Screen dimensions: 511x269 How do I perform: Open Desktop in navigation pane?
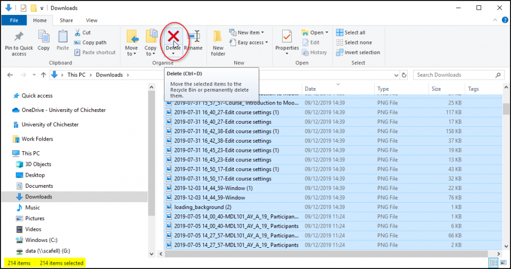[35, 175]
